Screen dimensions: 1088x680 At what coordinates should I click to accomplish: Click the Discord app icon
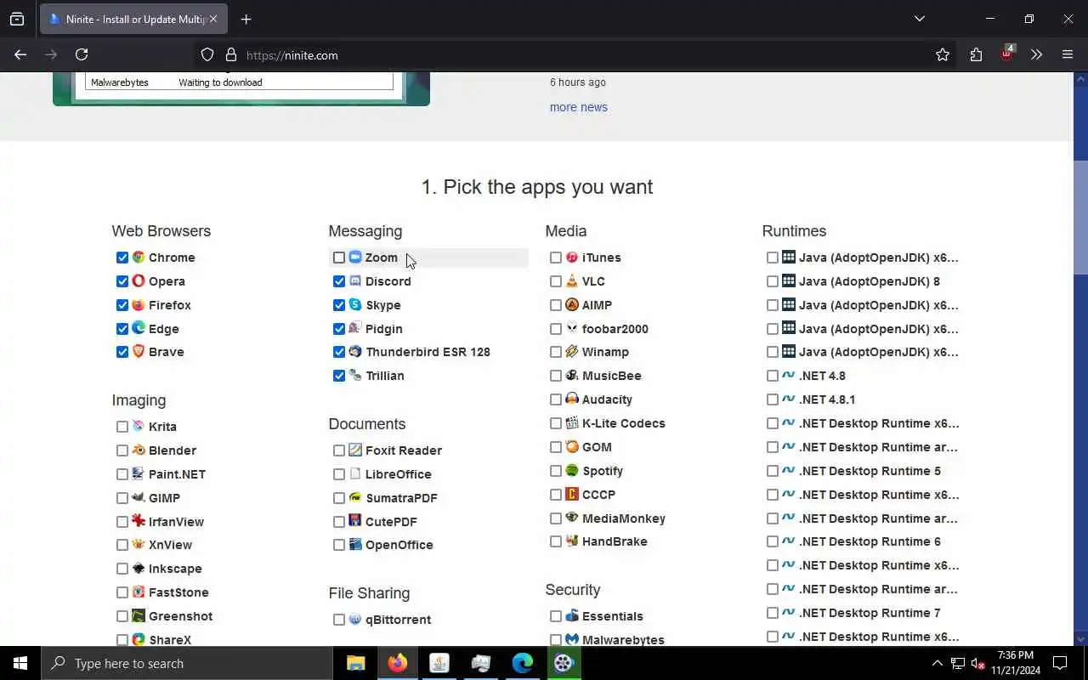355,280
